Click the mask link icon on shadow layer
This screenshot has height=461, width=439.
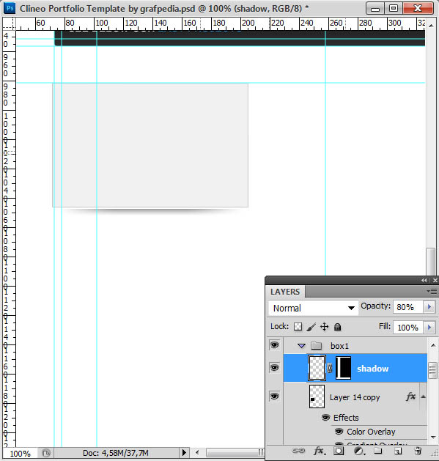pos(330,368)
